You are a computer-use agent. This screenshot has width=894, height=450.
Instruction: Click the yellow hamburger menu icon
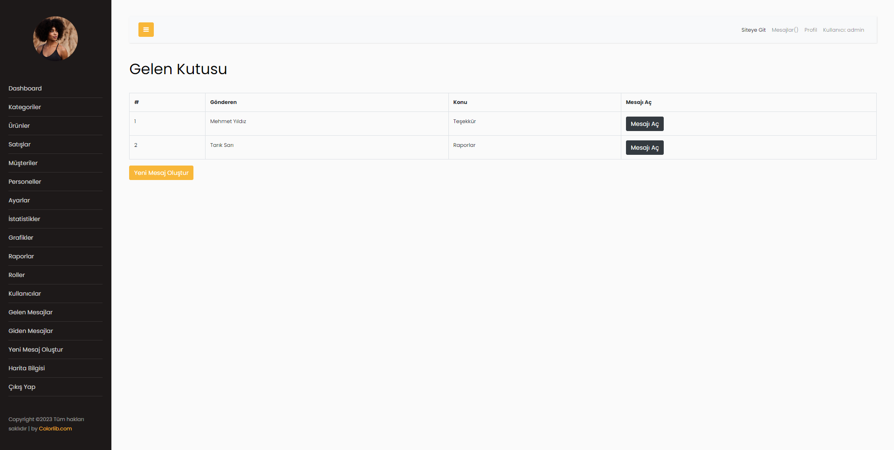146,29
